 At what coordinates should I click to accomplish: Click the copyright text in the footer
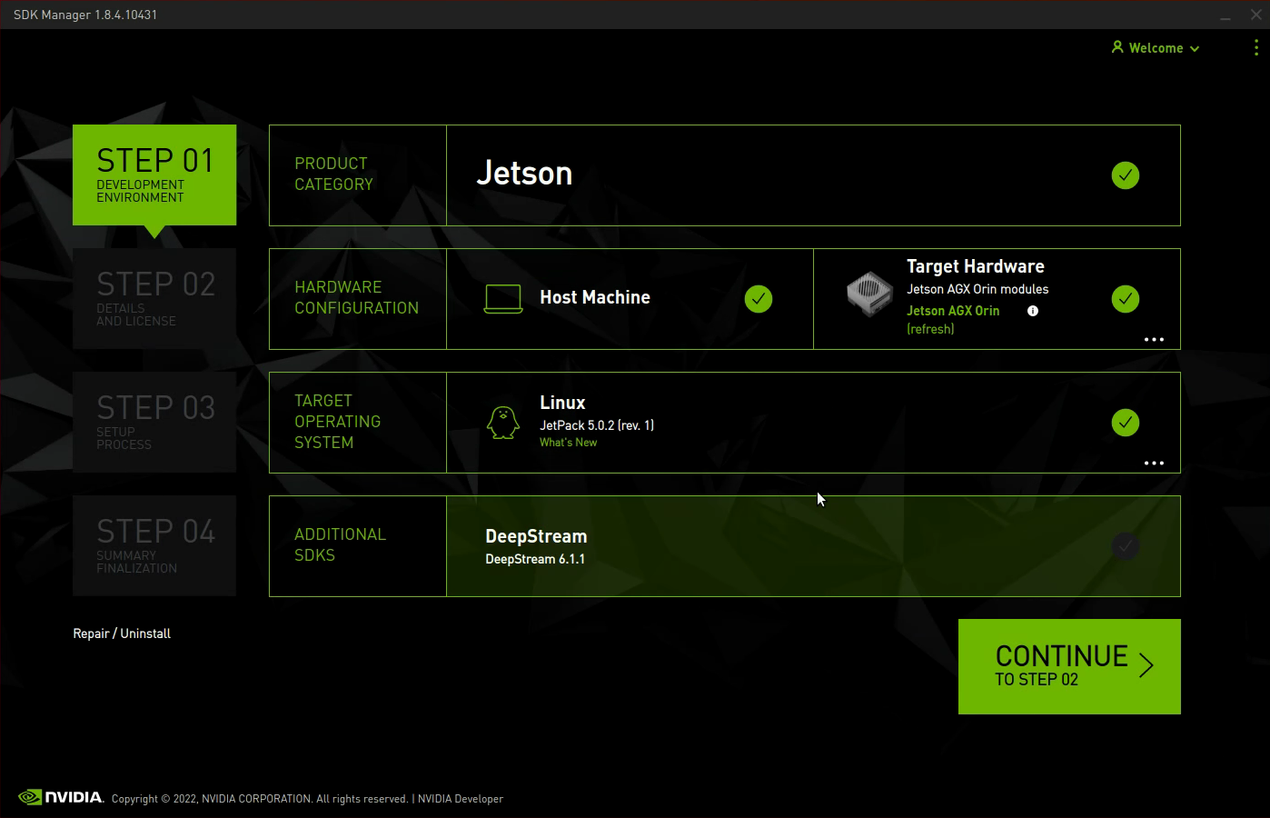click(x=260, y=799)
